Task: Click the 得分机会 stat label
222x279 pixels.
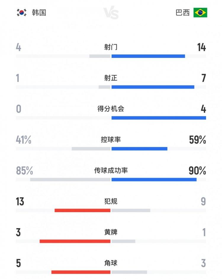Action: pos(111,109)
